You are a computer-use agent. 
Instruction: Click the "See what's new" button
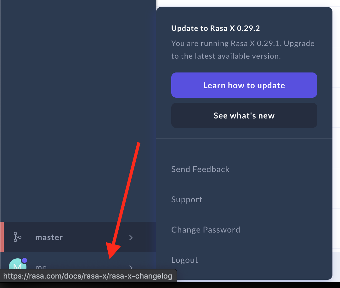point(244,115)
